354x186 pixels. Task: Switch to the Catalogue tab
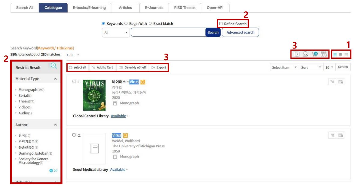53,8
